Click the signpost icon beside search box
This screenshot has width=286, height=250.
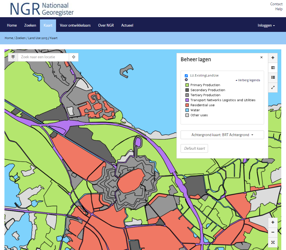(13, 57)
